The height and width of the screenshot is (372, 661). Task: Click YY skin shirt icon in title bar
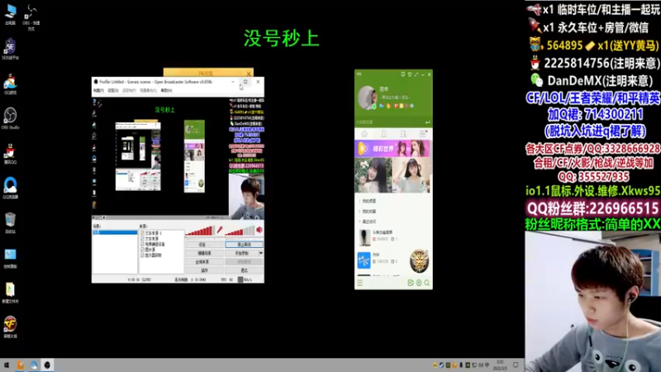point(409,74)
